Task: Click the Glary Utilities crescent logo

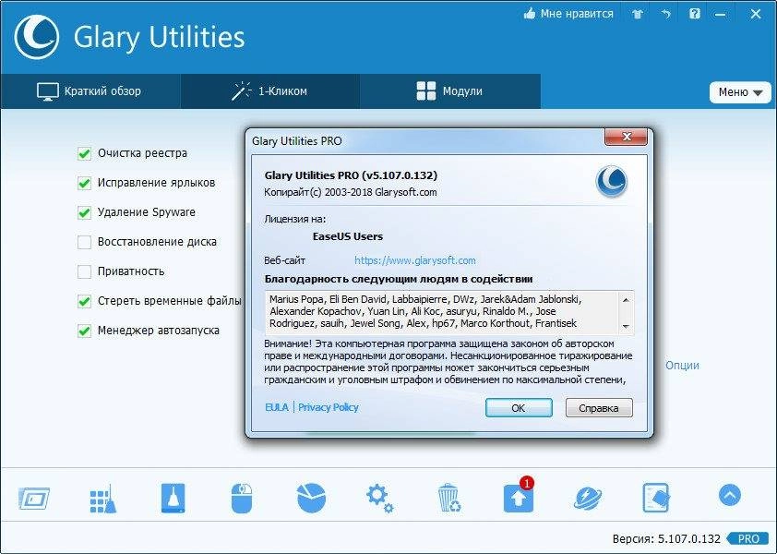Action: coord(37,37)
